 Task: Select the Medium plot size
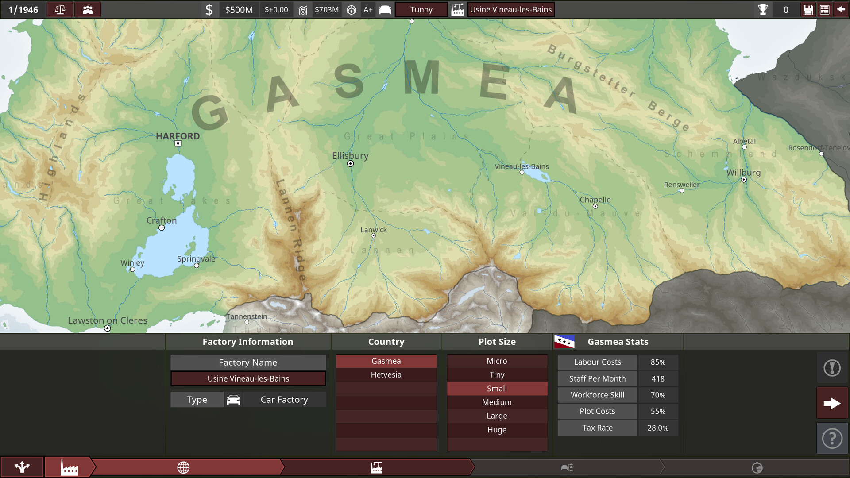click(497, 402)
